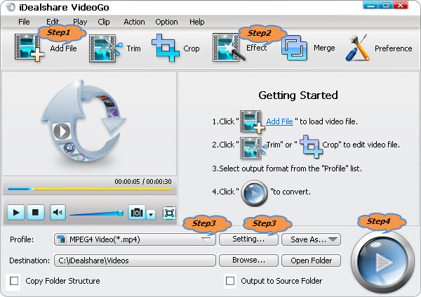Screen dimensions: 421x297
Task: Click the Setting... button
Action: point(248,239)
